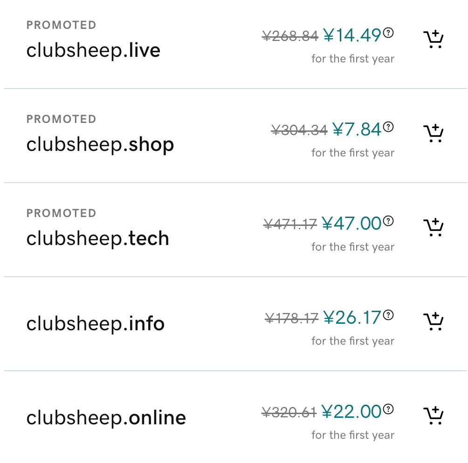Open price info icon beside ¥47.00

pos(388,221)
